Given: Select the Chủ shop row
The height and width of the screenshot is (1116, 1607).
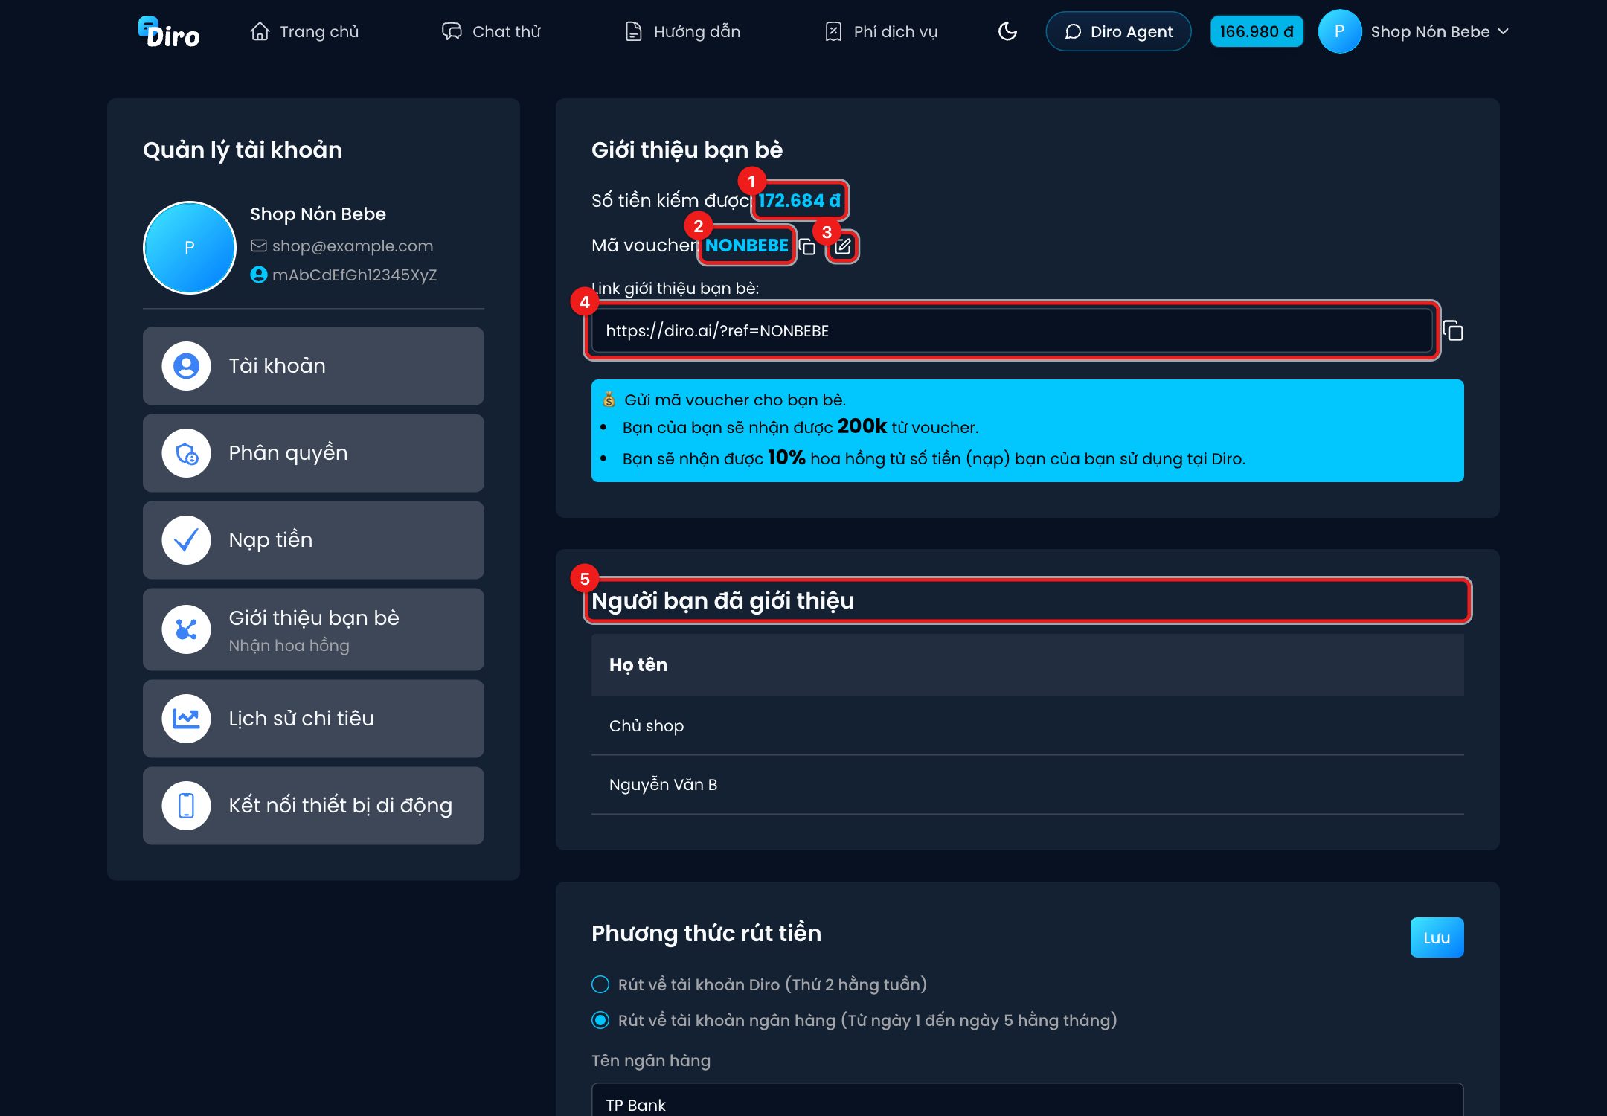Looking at the screenshot, I should [1027, 726].
